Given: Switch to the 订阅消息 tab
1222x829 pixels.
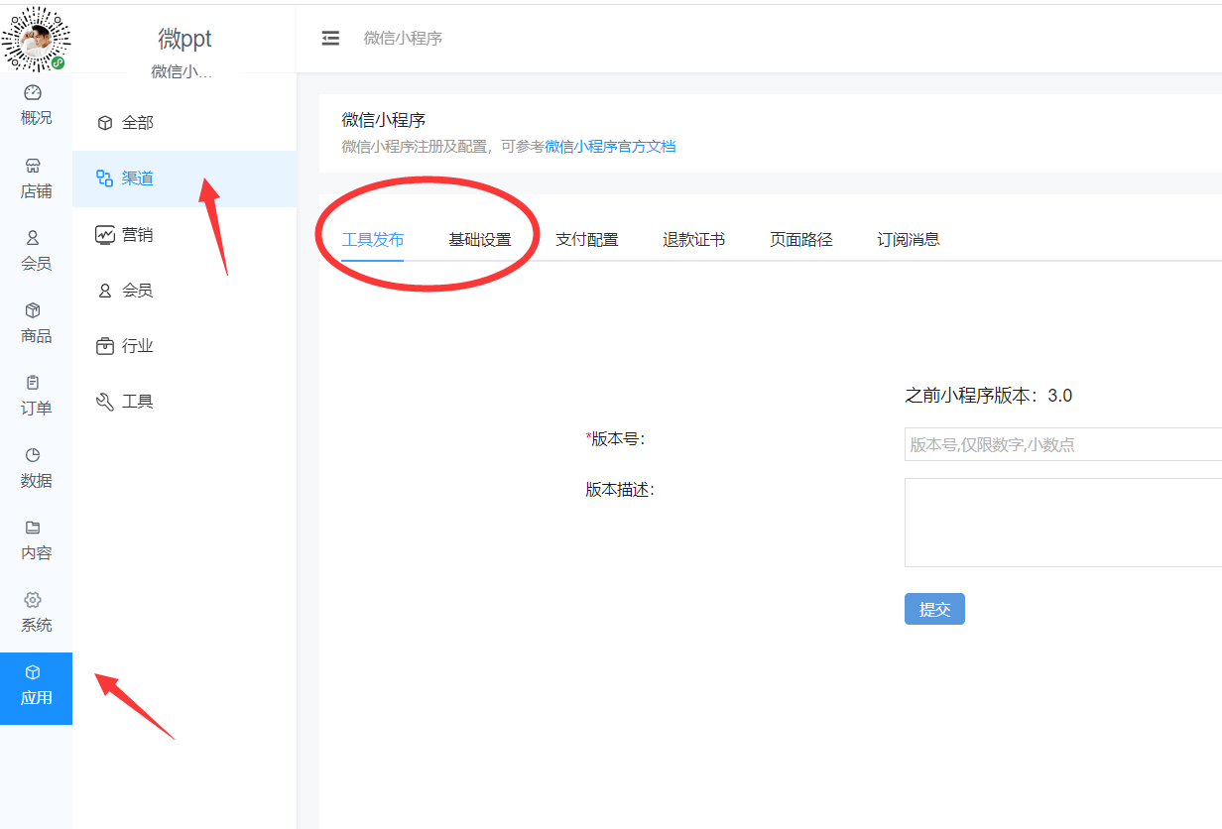Looking at the screenshot, I should click(x=908, y=240).
